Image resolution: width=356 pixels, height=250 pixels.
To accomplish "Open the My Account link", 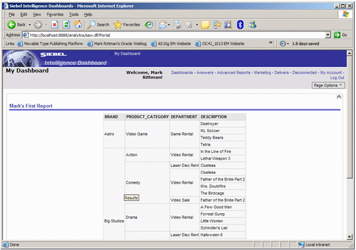I will pos(331,72).
